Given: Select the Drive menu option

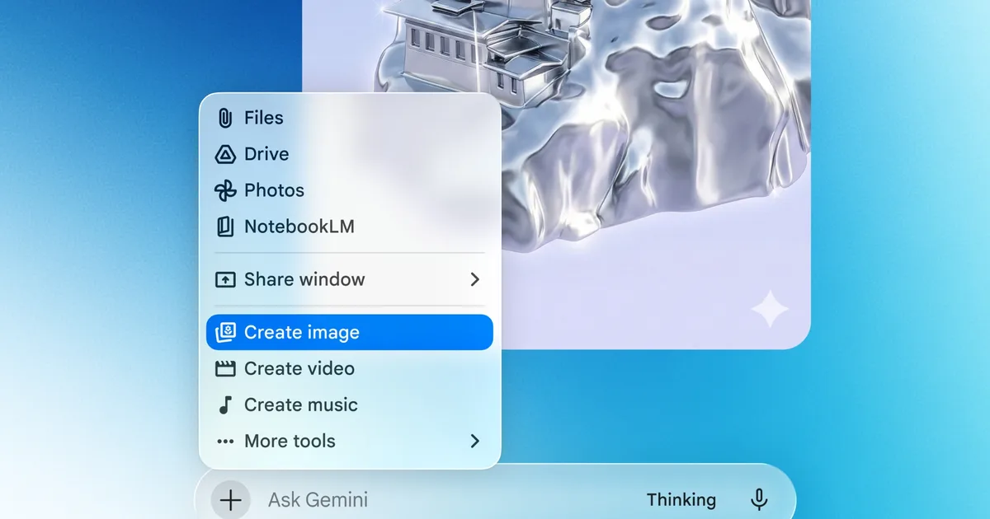Looking at the screenshot, I should coord(266,154).
